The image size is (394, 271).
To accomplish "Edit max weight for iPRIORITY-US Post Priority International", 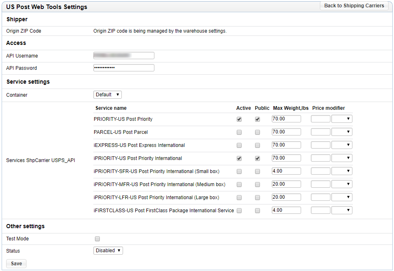I will pyautogui.click(x=286, y=158).
